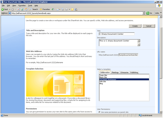Click the Stop loading icon
Screen dimensions: 163x118
pyautogui.click(x=18, y=9)
